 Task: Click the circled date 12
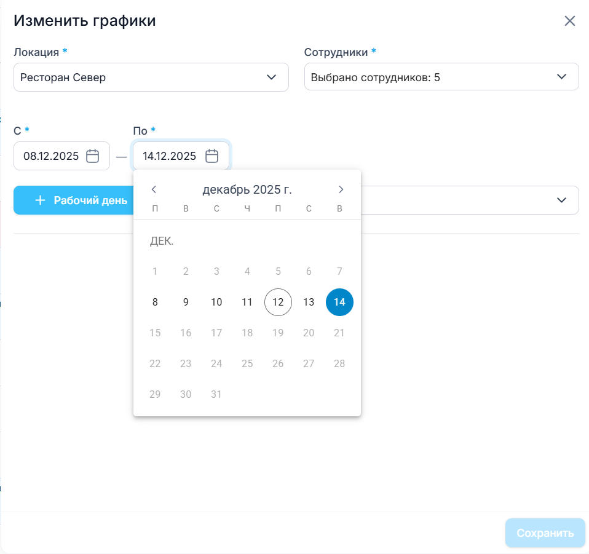pos(278,302)
